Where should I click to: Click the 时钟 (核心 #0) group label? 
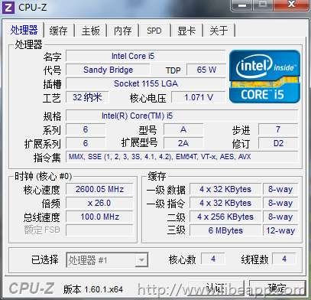tap(44, 176)
